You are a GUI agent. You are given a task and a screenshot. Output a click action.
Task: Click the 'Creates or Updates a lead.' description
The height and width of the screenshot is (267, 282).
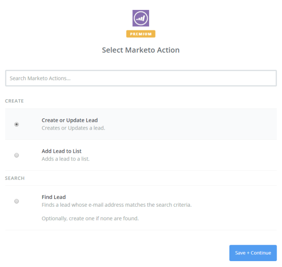pyautogui.click(x=73, y=128)
